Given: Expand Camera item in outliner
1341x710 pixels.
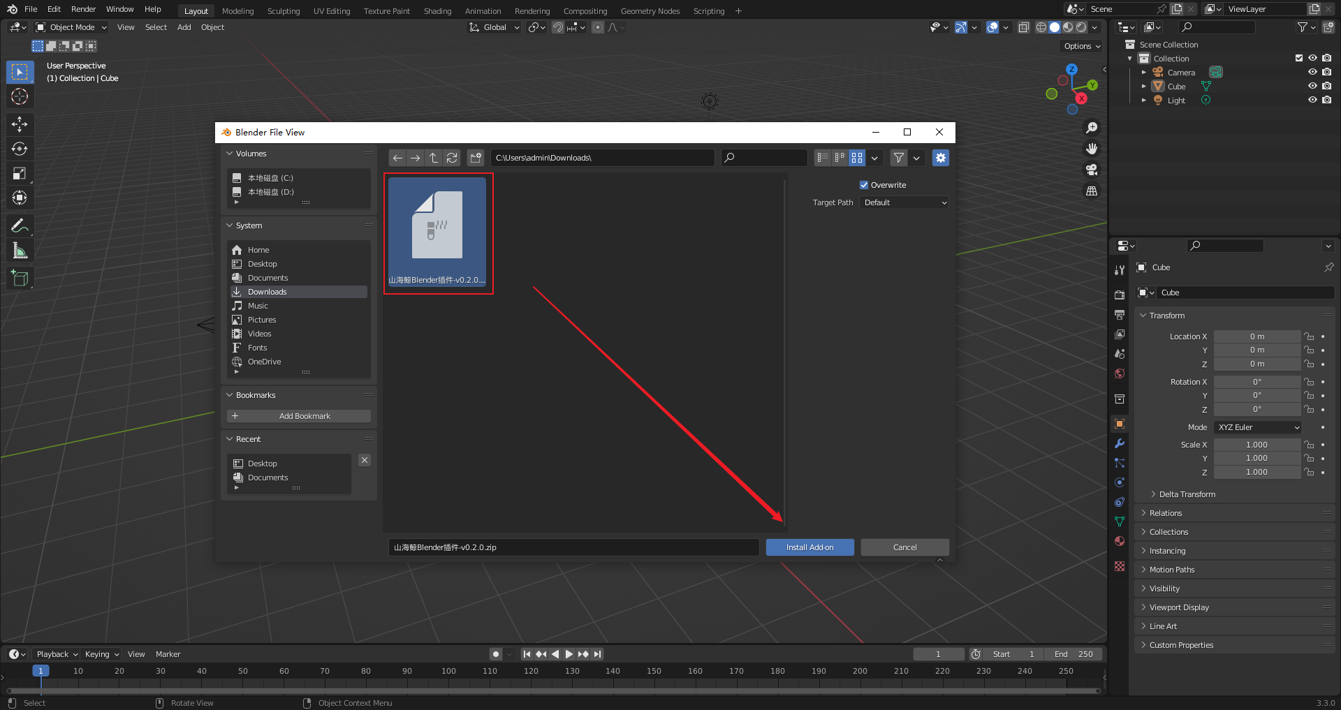Looking at the screenshot, I should (1144, 72).
